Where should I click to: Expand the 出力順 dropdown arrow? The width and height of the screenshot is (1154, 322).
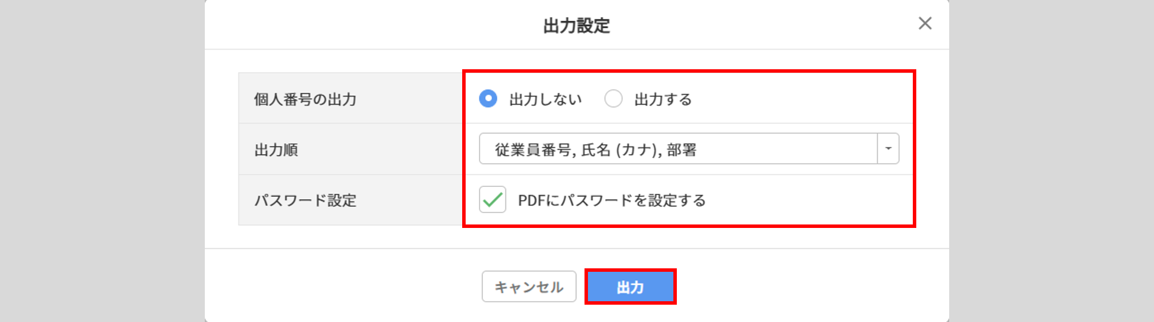tap(888, 149)
